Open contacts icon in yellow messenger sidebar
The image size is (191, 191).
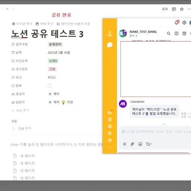click(110, 33)
